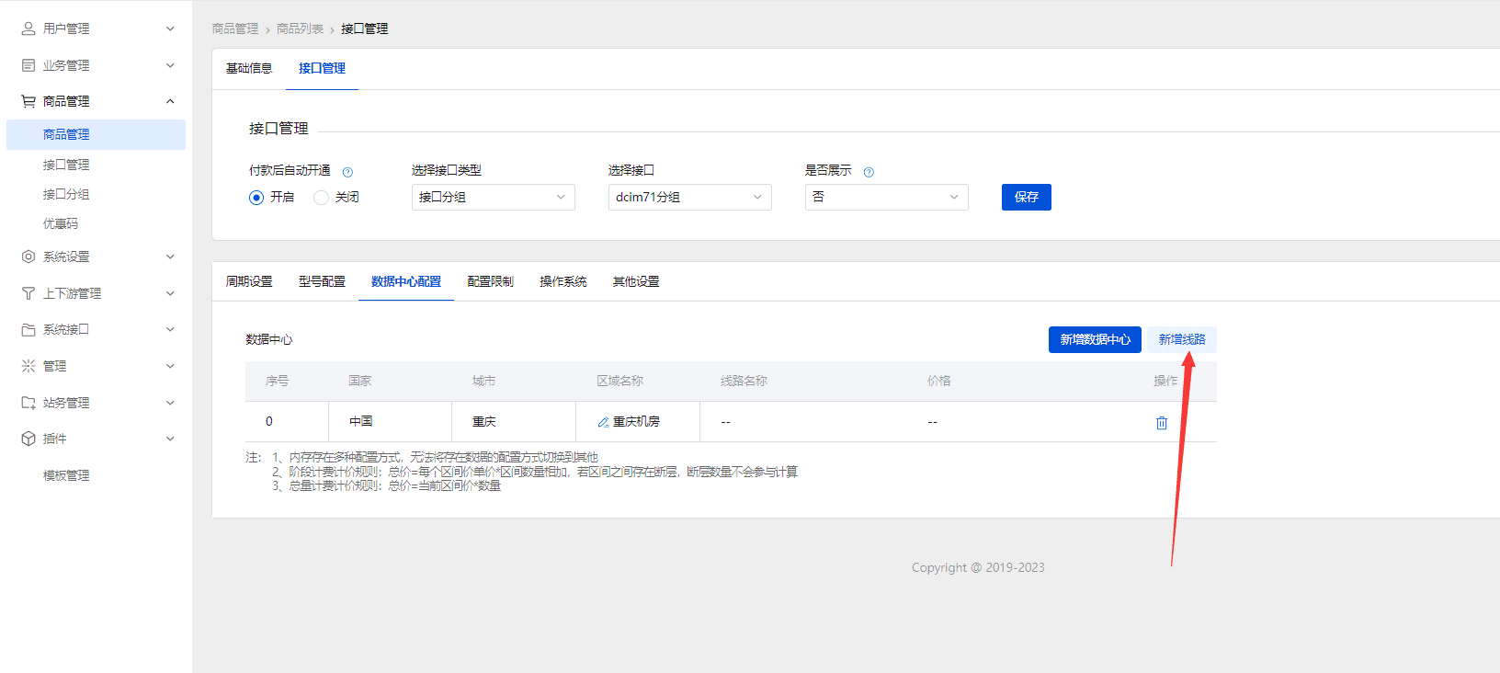Open the 其他设置 tab
This screenshot has height=673, width=1500.
click(x=636, y=281)
